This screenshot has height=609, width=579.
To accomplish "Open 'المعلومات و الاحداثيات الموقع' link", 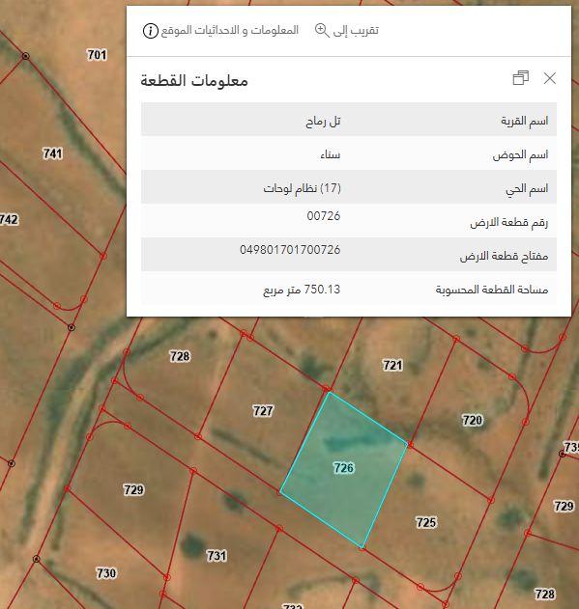I will [x=230, y=30].
